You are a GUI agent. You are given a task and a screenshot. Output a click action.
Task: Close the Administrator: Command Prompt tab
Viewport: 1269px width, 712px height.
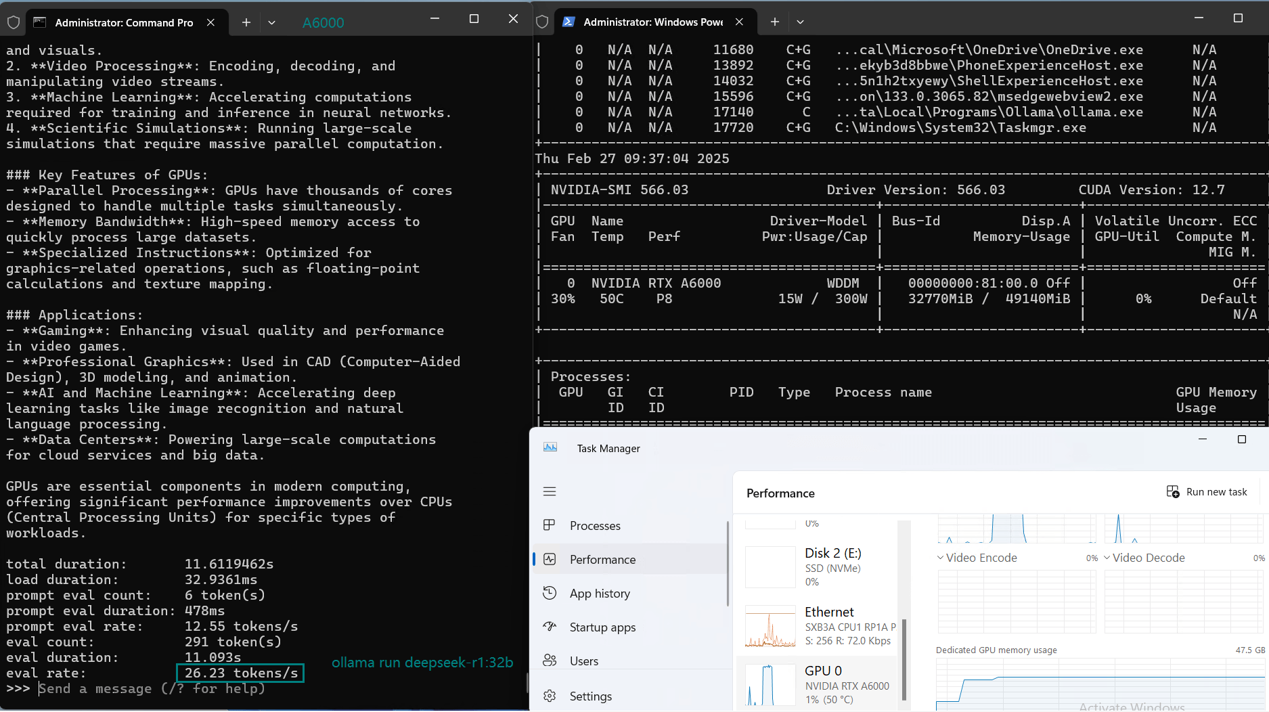coord(211,22)
